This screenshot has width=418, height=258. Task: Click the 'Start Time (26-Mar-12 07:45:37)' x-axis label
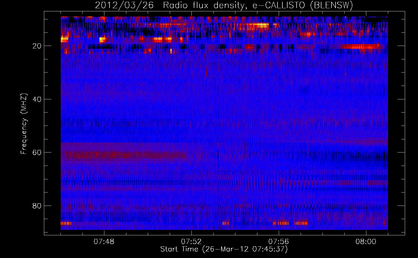pyautogui.click(x=224, y=249)
